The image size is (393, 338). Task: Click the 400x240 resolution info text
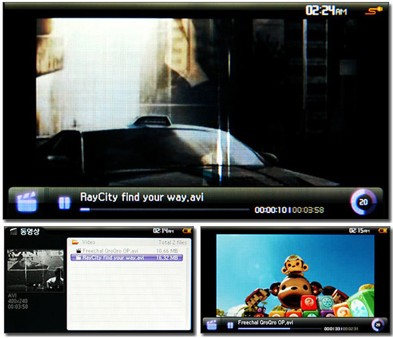tap(18, 301)
